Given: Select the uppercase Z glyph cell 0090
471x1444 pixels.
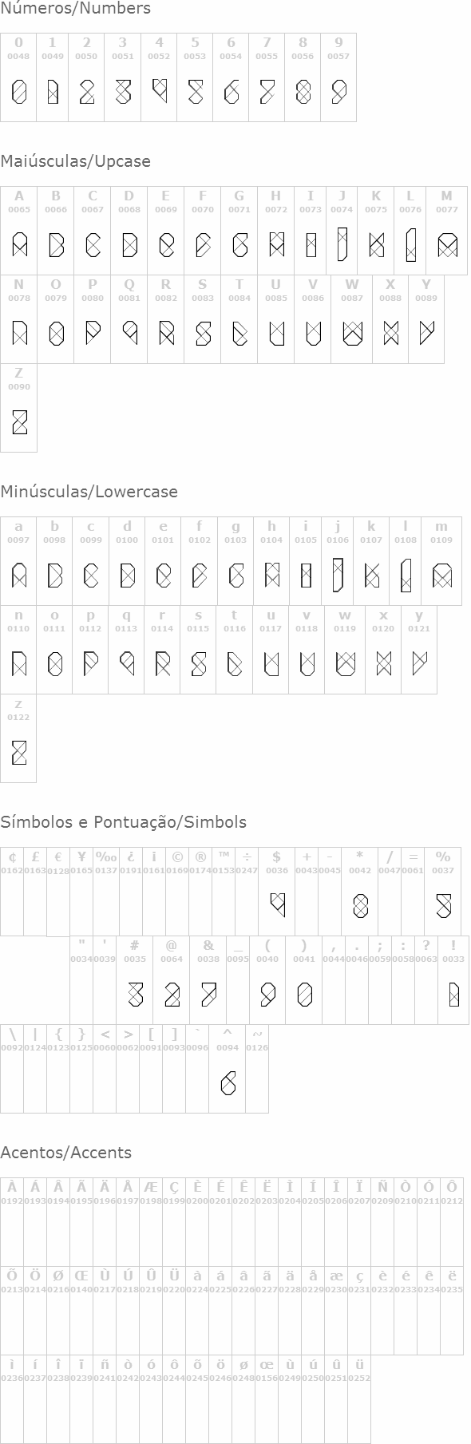Looking at the screenshot, I should (x=18, y=408).
